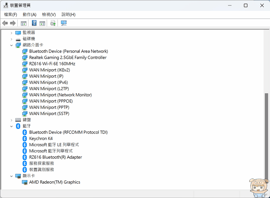Select the WAN Miniport (PPTP) entry
270x198 pixels.
click(49, 107)
